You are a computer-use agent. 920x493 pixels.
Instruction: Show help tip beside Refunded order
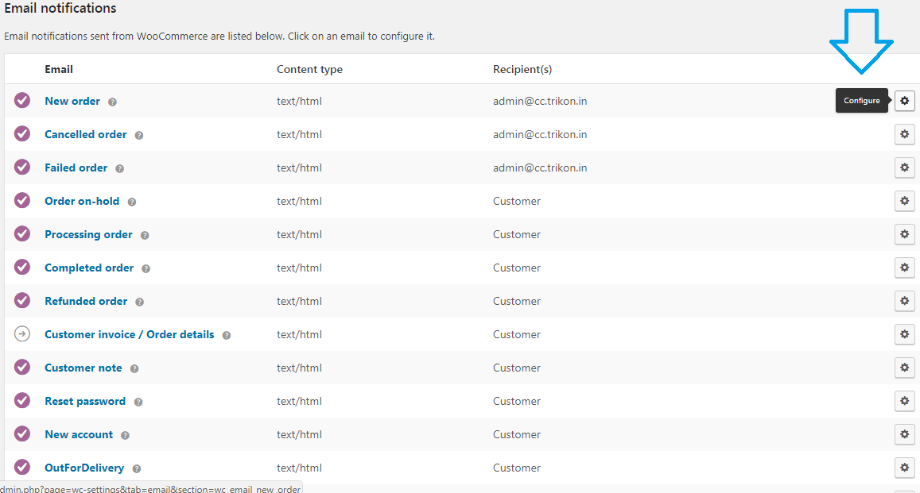[x=140, y=302]
